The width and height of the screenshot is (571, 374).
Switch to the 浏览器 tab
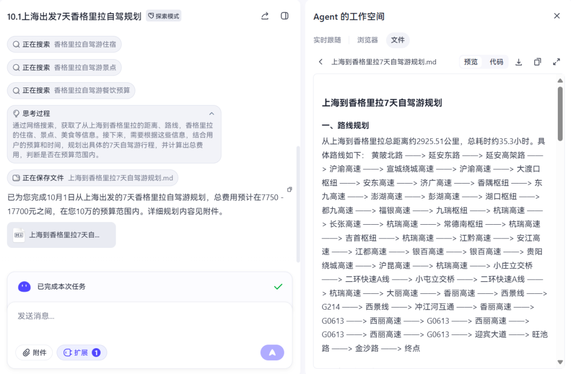click(x=367, y=40)
